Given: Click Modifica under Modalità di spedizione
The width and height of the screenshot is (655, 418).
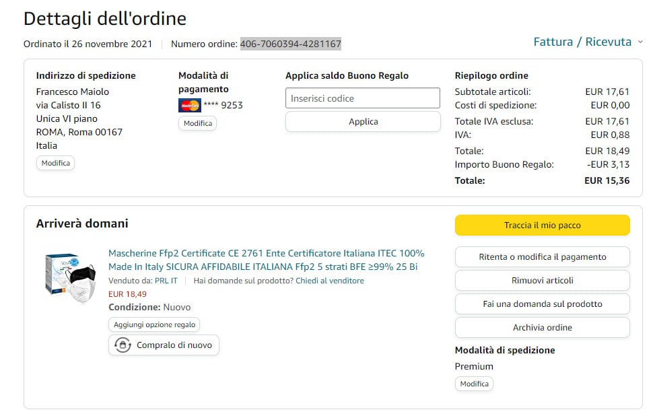Looking at the screenshot, I should pos(474,384).
